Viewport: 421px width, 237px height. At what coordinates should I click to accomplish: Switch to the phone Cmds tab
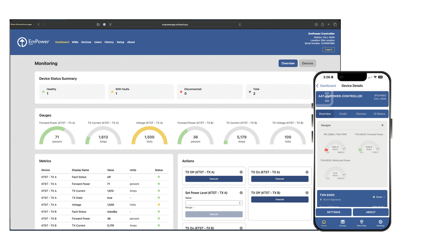click(x=343, y=114)
